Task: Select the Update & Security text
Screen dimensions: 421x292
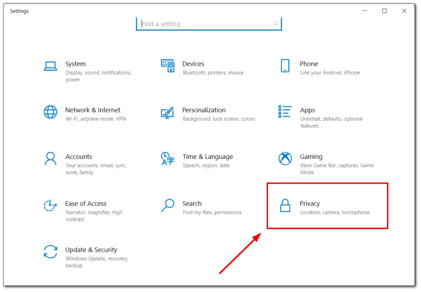Action: (91, 250)
